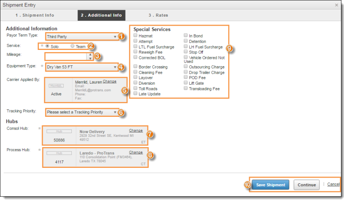Decrease Mileage with the down arrow

coord(90,59)
